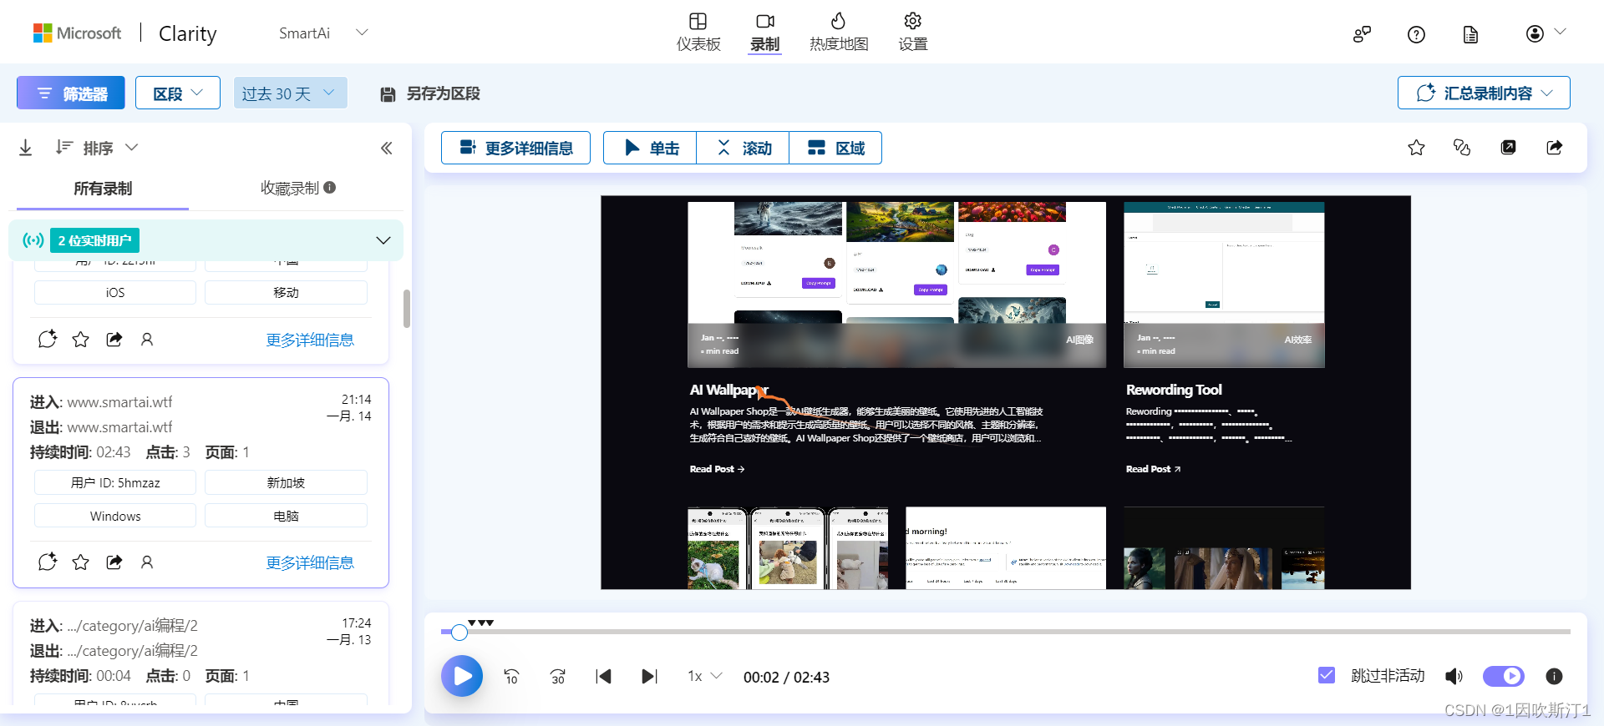The height and width of the screenshot is (726, 1604).
Task: Skip forward 30 seconds
Action: click(558, 677)
